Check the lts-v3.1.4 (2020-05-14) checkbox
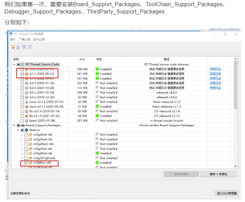Image resolution: width=245 pixels, height=202 pixels. 22,111
